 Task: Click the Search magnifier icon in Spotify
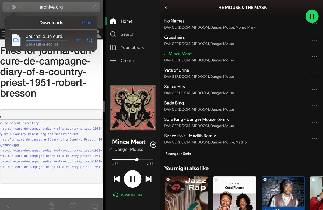point(113,34)
